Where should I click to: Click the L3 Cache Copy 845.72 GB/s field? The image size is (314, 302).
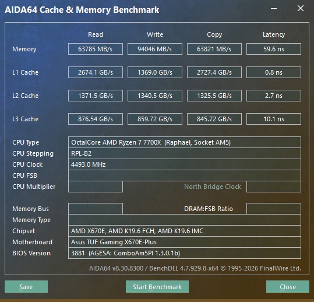[214, 119]
